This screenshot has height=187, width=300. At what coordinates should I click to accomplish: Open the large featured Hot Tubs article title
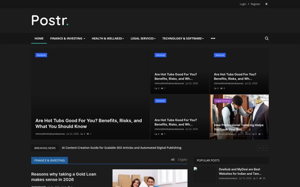[89, 123]
